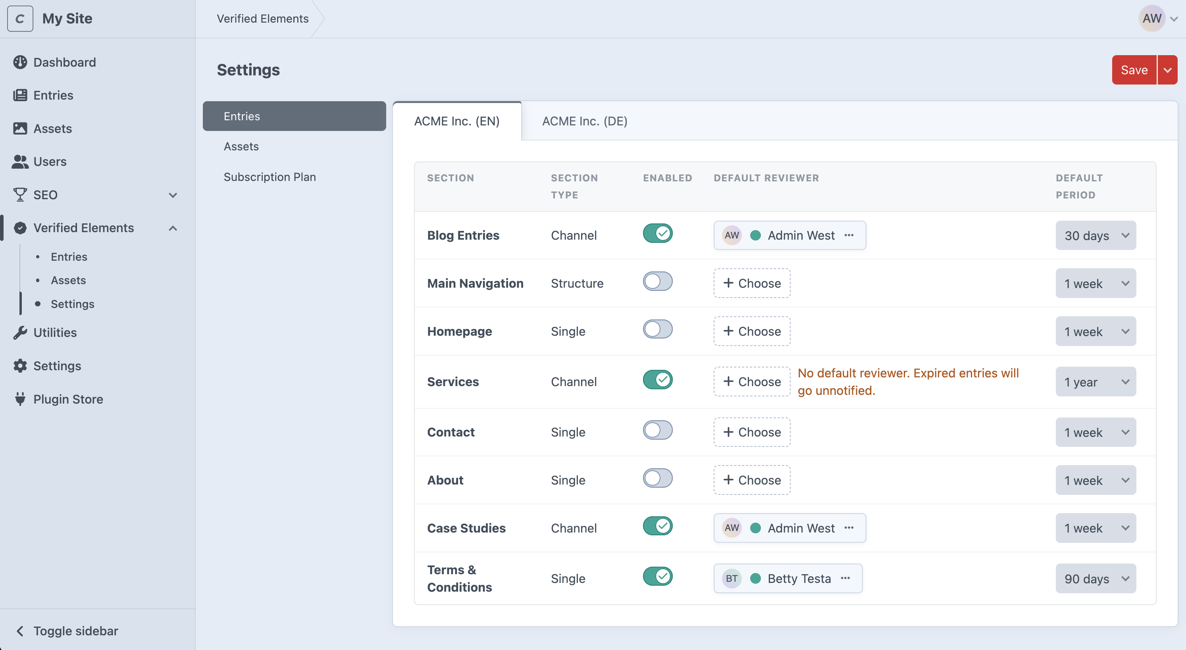Viewport: 1186px width, 650px height.
Task: Click the Terms & Conditions section name
Action: point(460,578)
